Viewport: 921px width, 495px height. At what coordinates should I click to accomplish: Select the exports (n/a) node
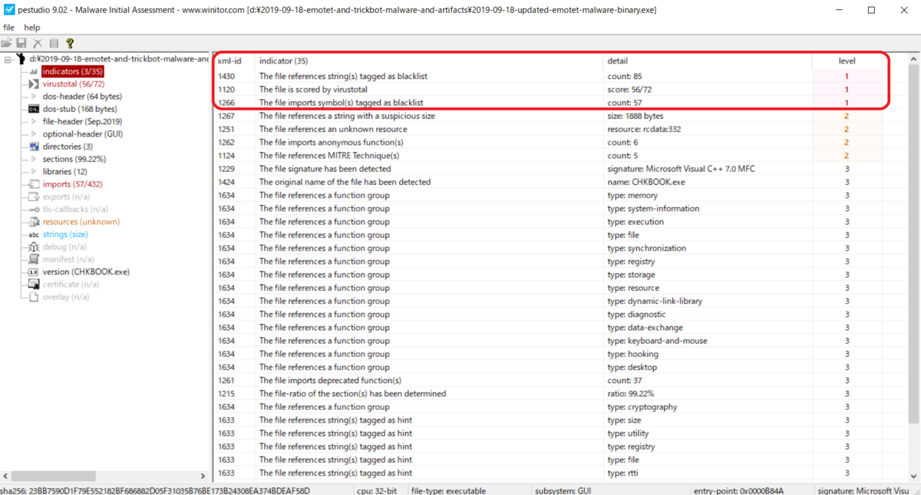pyautogui.click(x=66, y=196)
